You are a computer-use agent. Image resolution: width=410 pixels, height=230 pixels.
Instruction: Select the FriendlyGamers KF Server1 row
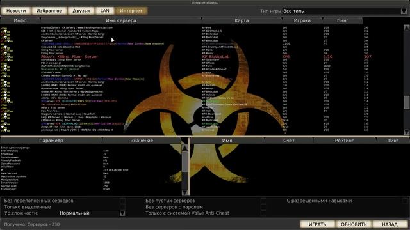coord(201,27)
